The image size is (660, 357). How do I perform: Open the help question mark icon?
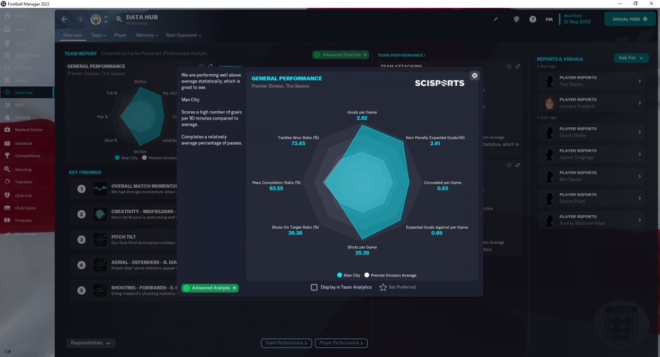click(x=533, y=20)
